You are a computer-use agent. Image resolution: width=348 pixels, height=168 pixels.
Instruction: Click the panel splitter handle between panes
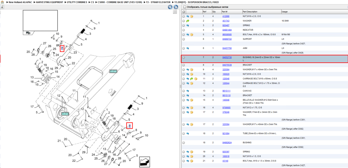pyautogui.click(x=180, y=86)
